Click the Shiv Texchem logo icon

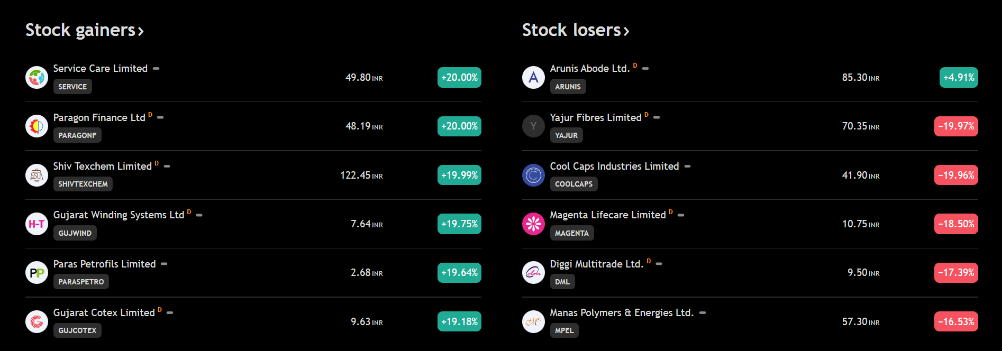coord(37,175)
